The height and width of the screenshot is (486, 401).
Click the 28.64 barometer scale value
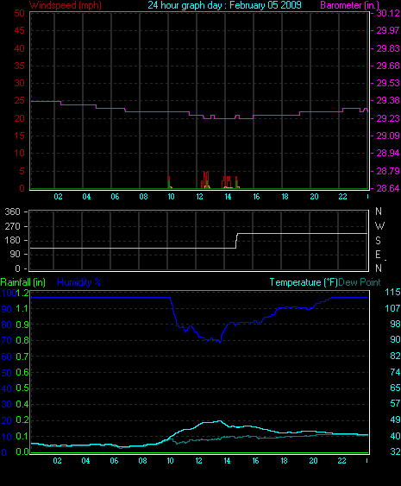tap(388, 188)
